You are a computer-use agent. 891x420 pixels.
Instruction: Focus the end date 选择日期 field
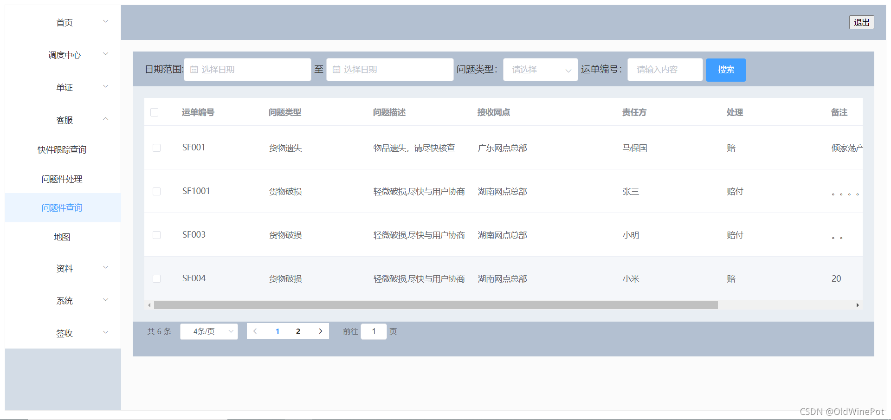point(390,70)
